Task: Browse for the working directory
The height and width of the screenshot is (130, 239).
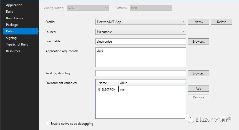Action: click(x=198, y=73)
